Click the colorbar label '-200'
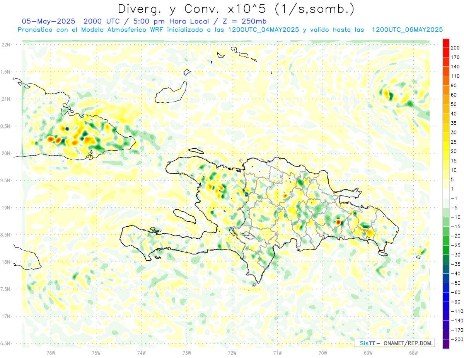Screen dimensions: 464x358 (458, 339)
